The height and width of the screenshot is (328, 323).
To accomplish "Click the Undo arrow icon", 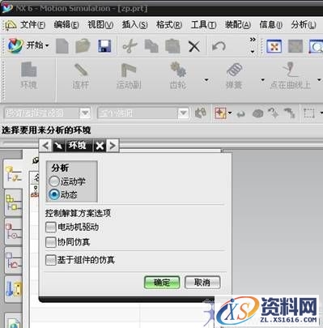I will 219,46.
